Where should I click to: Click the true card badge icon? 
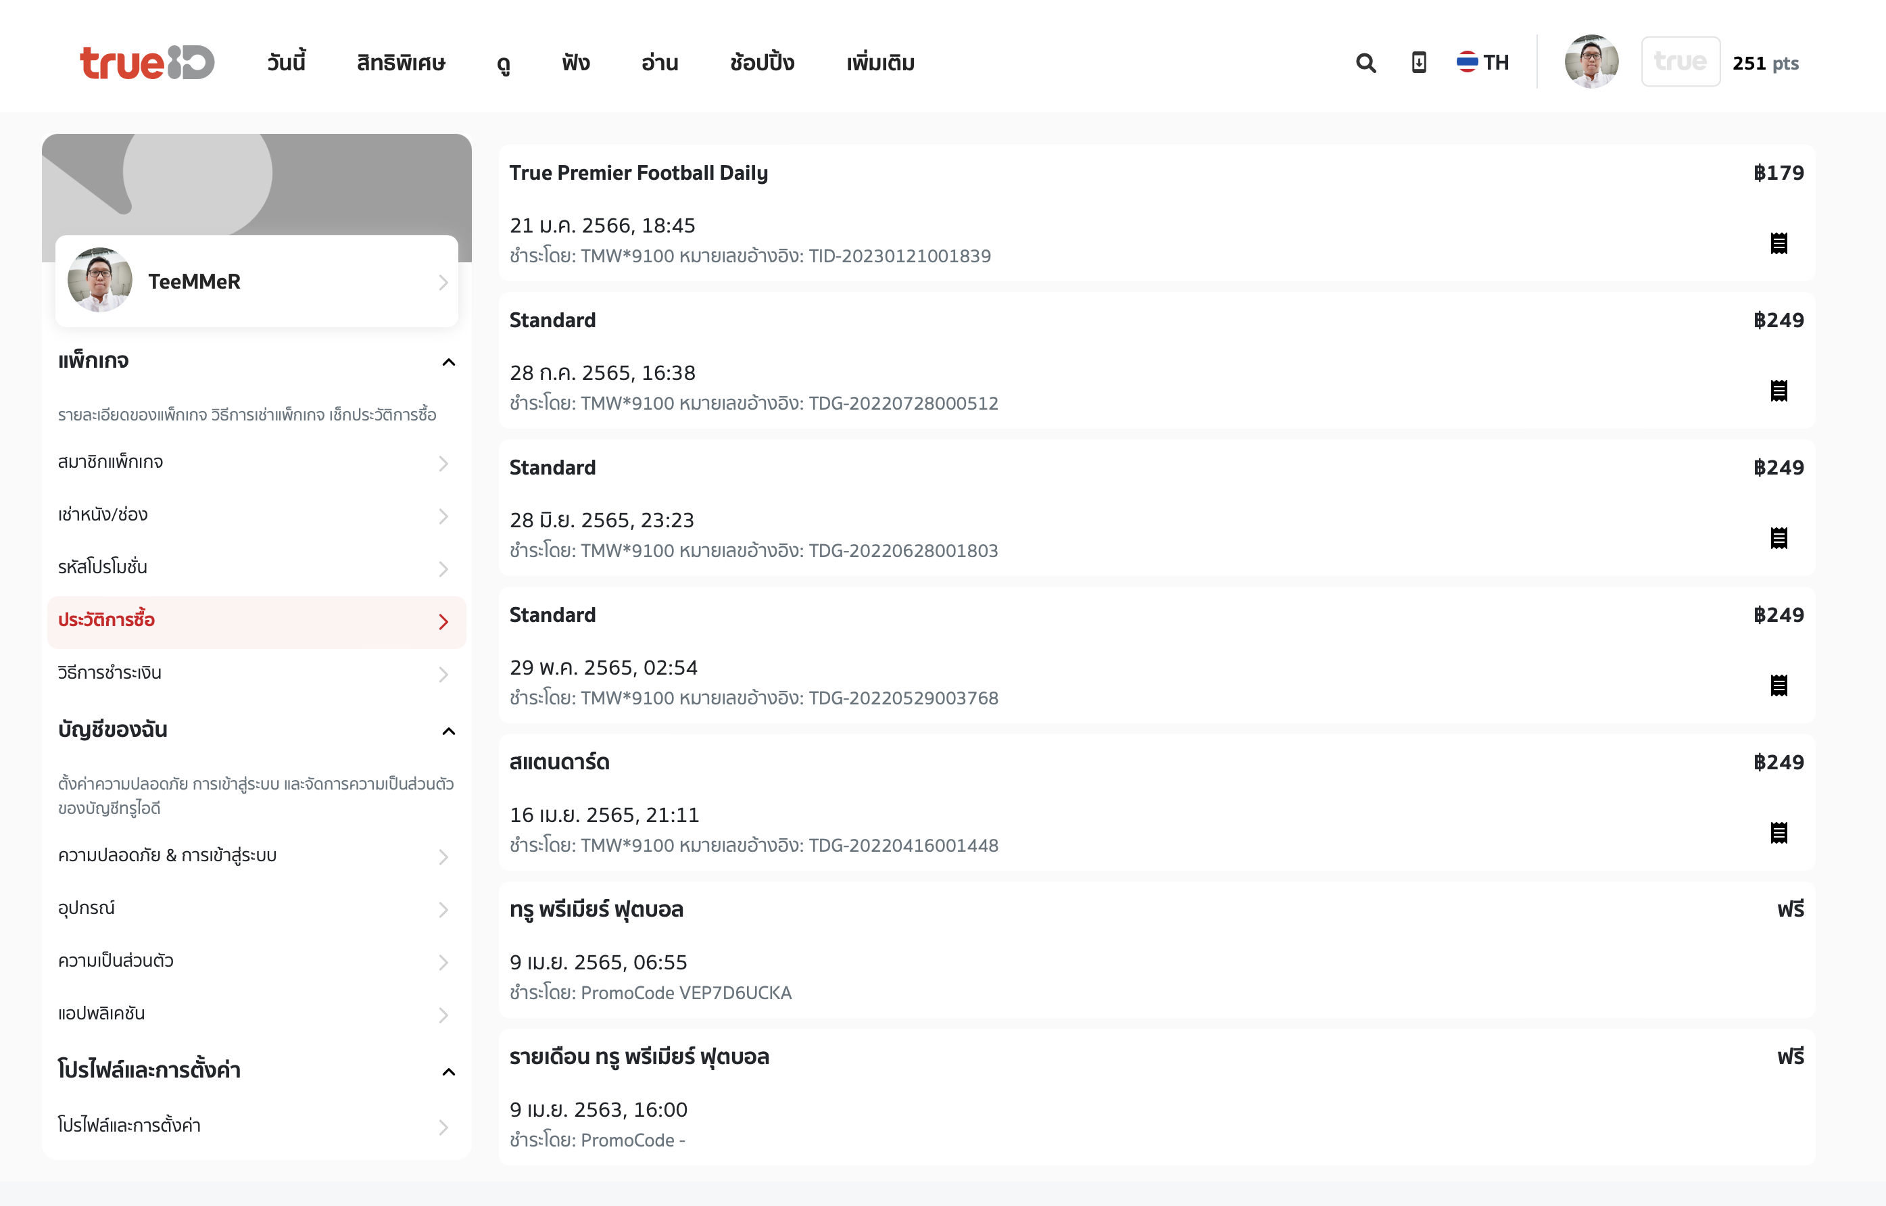1680,62
